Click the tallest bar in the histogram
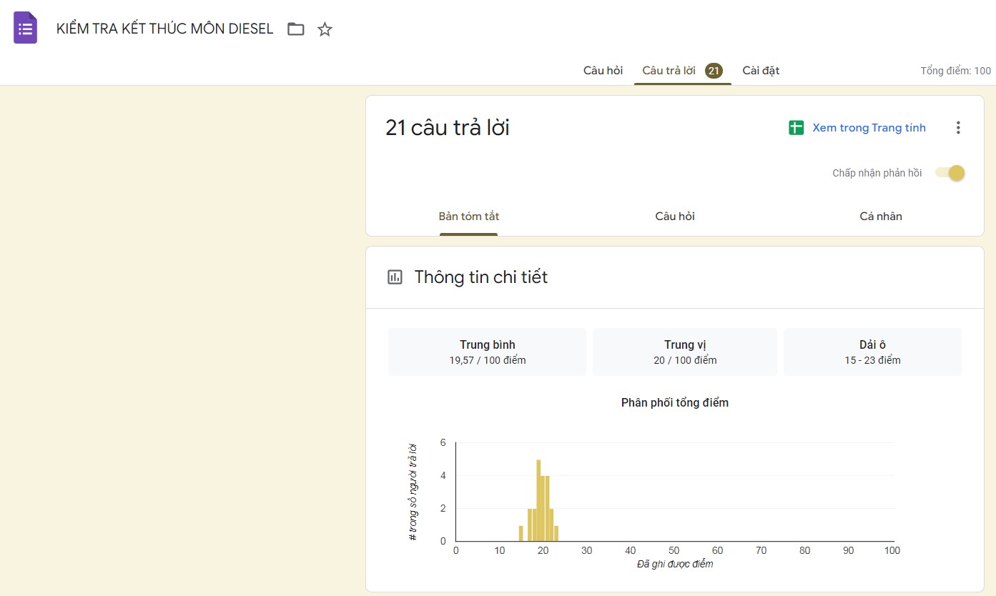 coord(538,500)
